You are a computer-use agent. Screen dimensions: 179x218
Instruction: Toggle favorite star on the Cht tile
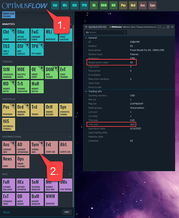point(13,30)
